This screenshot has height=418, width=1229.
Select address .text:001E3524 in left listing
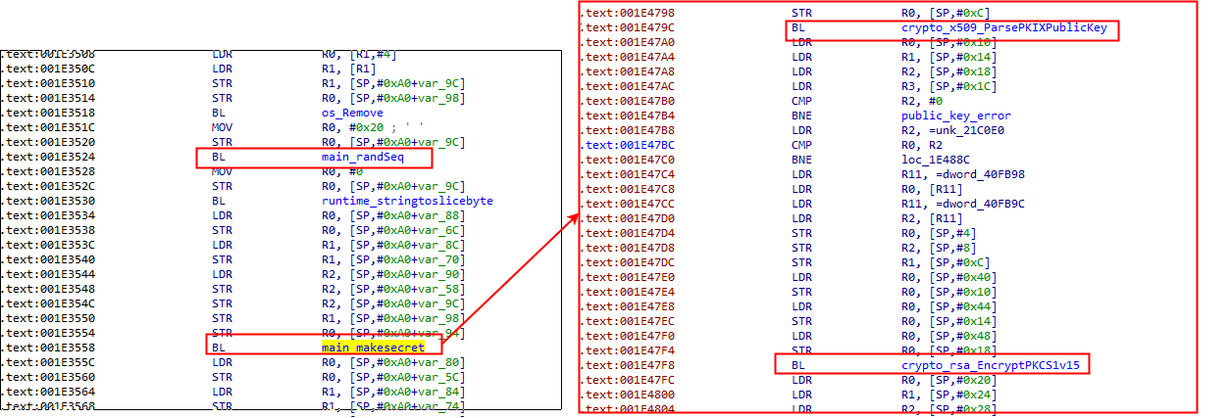pos(49,157)
